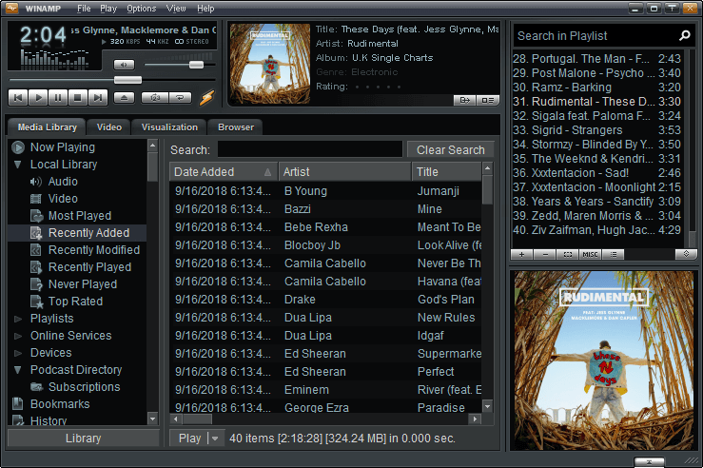Click the plus add button in playlist
This screenshot has width=703, height=468.
[522, 254]
